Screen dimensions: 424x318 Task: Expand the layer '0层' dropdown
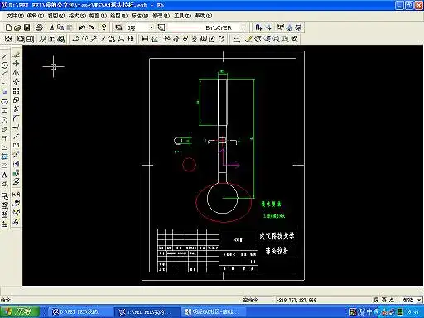point(151,27)
